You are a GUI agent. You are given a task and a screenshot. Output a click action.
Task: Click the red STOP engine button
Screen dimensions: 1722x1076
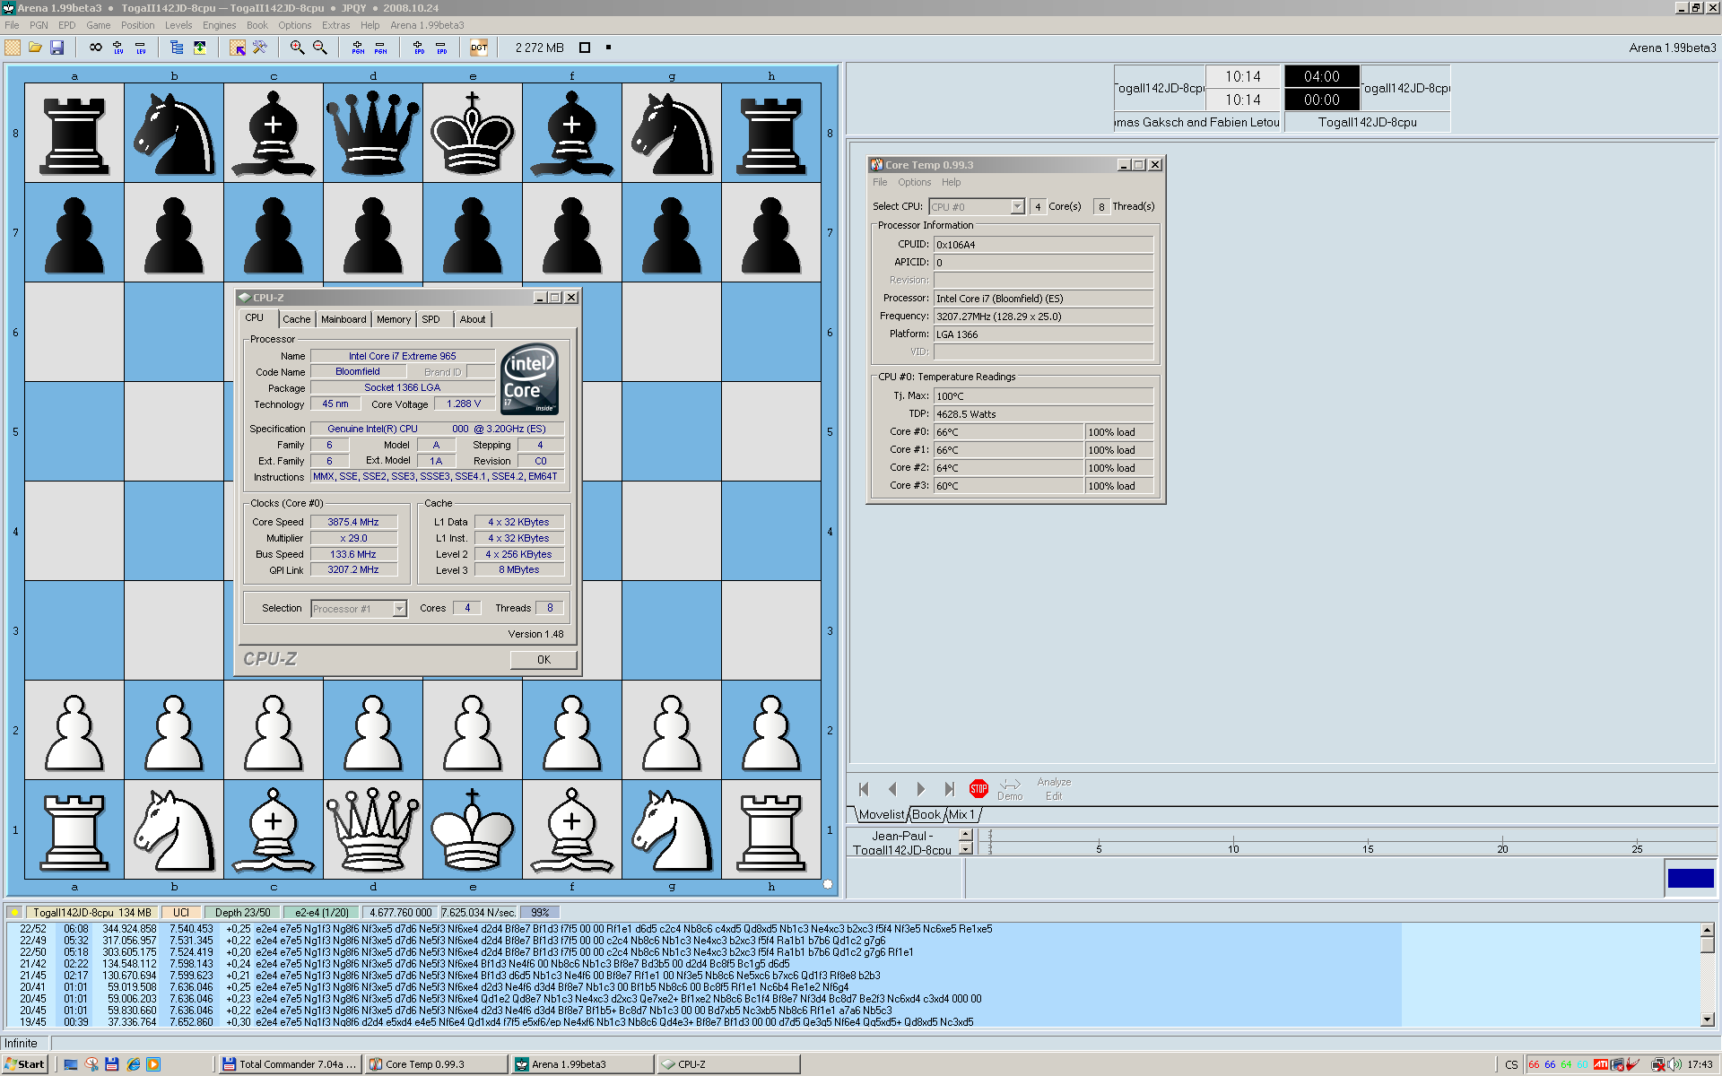pyautogui.click(x=978, y=789)
